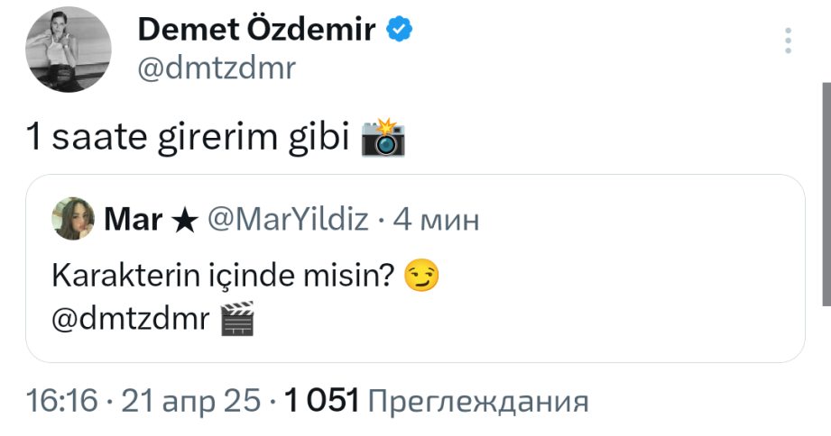Click the @dmtzdmr mention in the quoted tweet
This screenshot has width=831, height=436.
133,320
